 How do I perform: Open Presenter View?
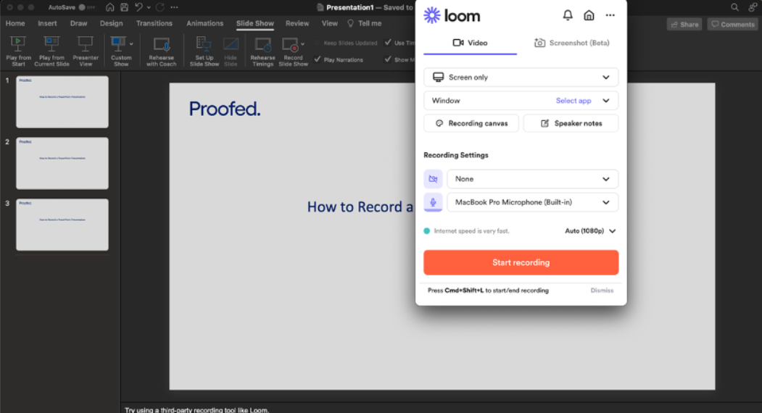[x=86, y=44]
